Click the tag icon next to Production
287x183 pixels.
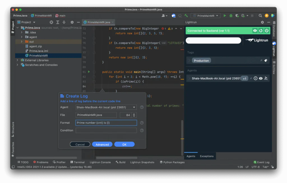point(266,60)
